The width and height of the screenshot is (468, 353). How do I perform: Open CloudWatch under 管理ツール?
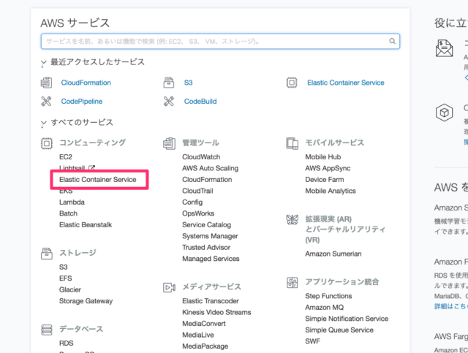point(201,157)
